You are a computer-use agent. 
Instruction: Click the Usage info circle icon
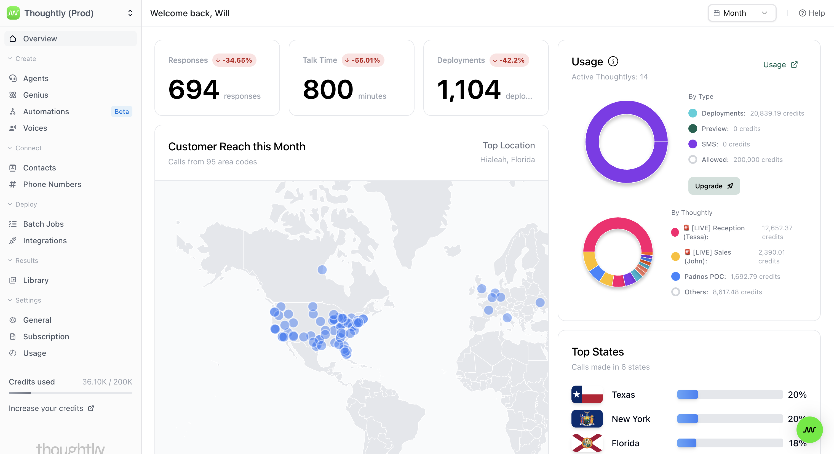tap(613, 61)
